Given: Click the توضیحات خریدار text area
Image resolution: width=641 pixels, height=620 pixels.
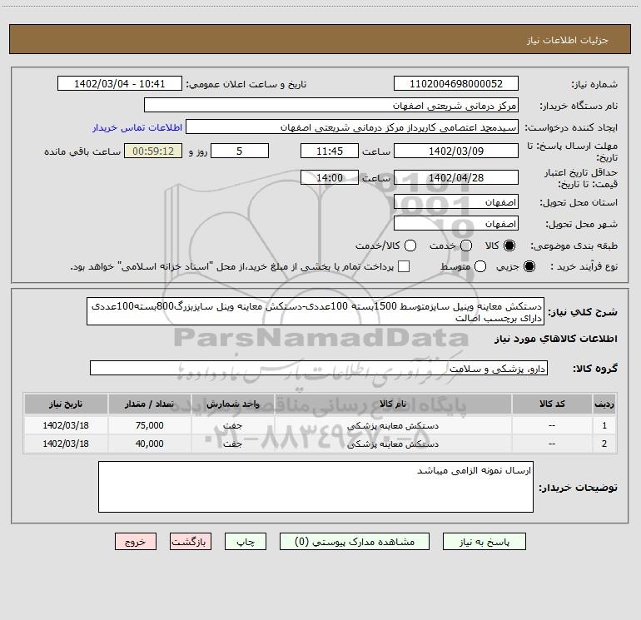Looking at the screenshot, I should [316, 487].
